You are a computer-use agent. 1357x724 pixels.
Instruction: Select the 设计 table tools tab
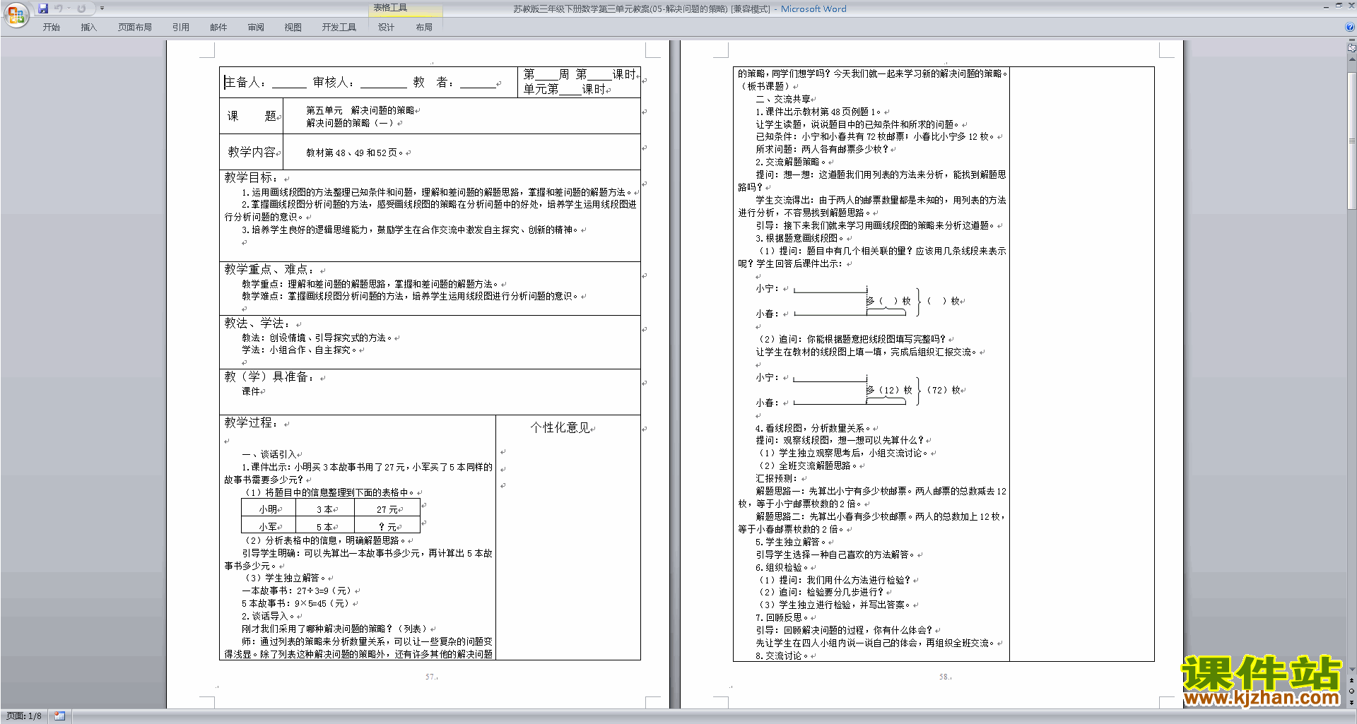tap(386, 28)
